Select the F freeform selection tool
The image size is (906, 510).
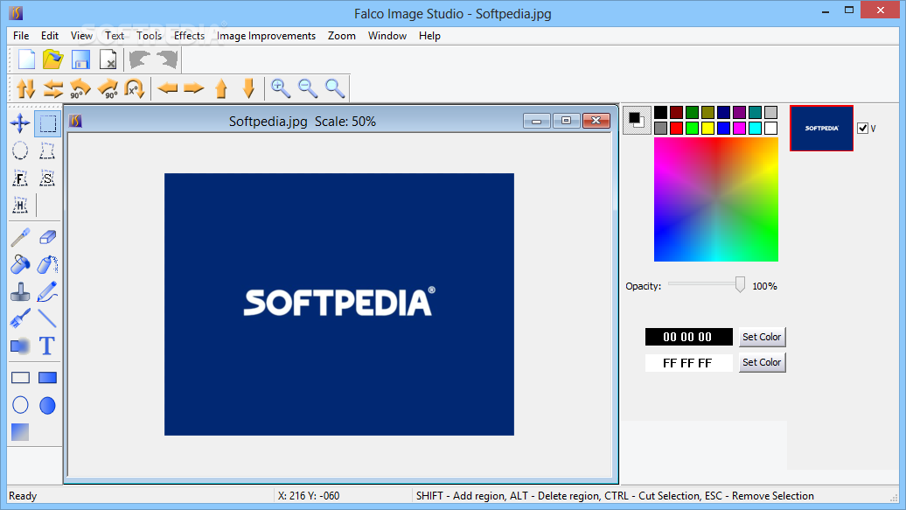[20, 178]
